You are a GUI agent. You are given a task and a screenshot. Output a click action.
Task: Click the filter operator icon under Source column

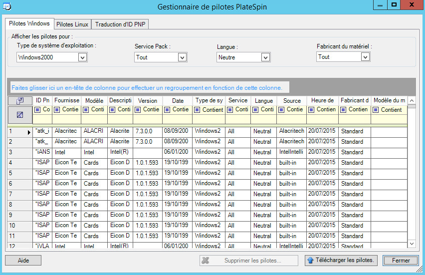click(x=282, y=110)
